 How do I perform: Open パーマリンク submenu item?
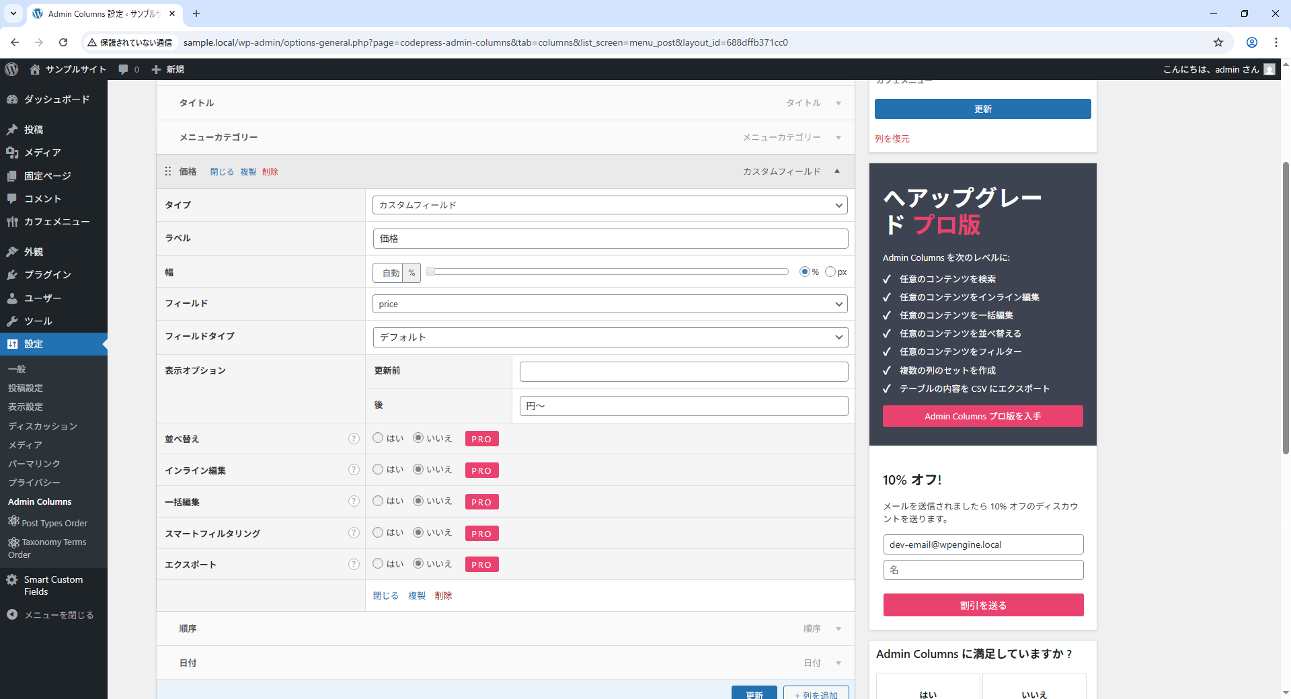[34, 464]
